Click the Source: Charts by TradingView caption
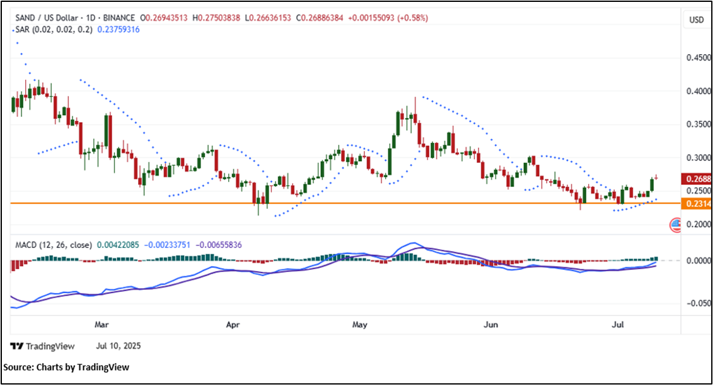Image resolution: width=713 pixels, height=385 pixels. (x=66, y=367)
